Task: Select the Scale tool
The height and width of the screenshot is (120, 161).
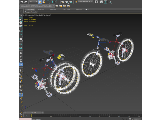Action: tap(21, 19)
